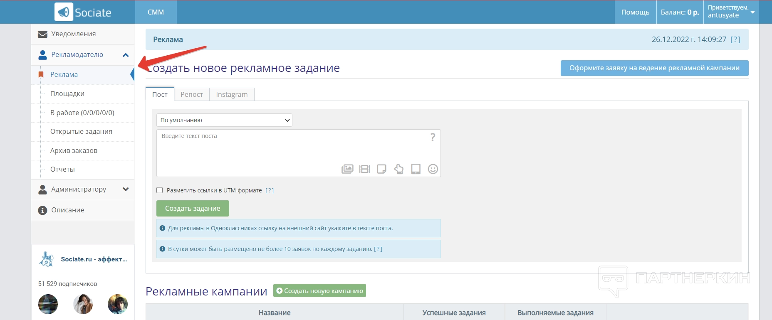This screenshot has width=772, height=320.
Task: Click the film strip video icon
Action: click(364, 169)
